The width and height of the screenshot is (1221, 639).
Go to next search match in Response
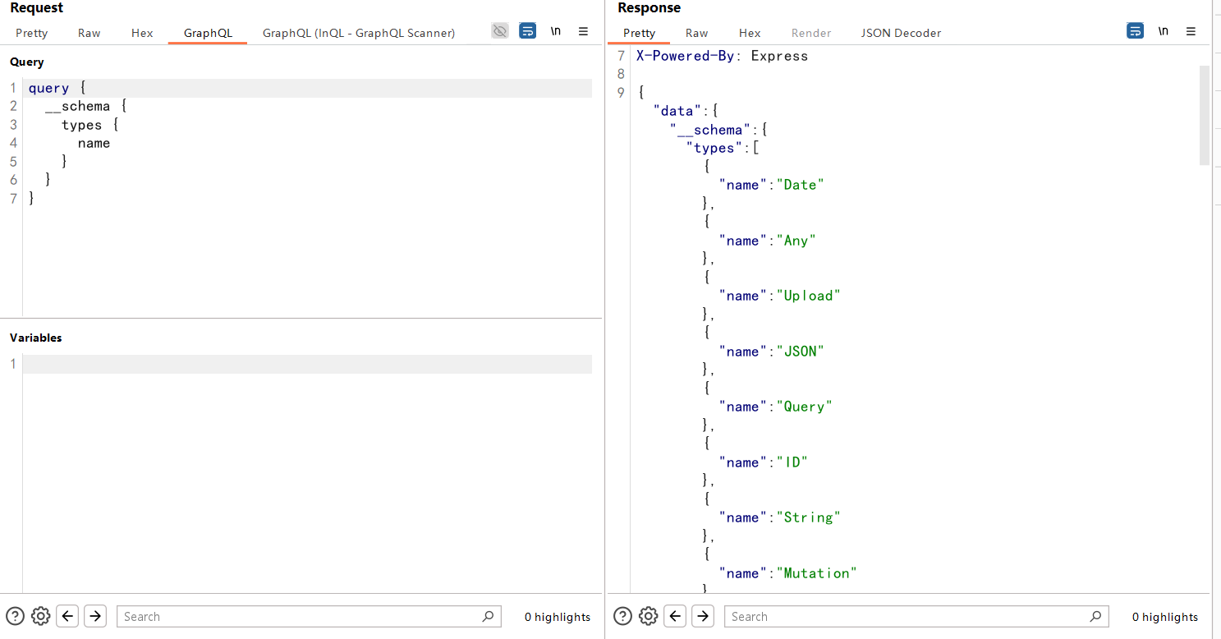tap(703, 616)
